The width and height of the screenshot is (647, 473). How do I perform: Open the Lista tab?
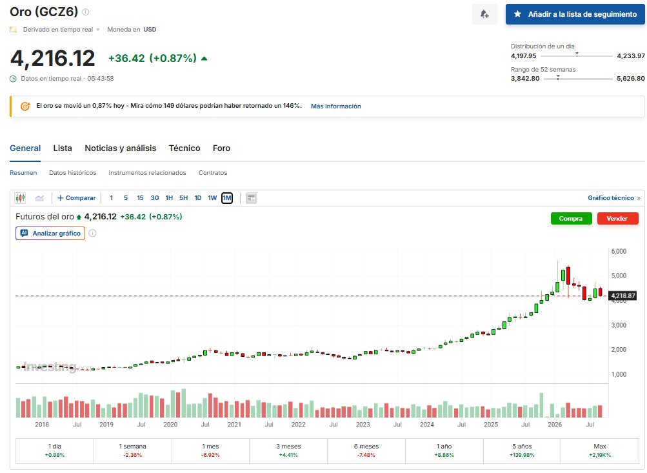[x=63, y=148]
